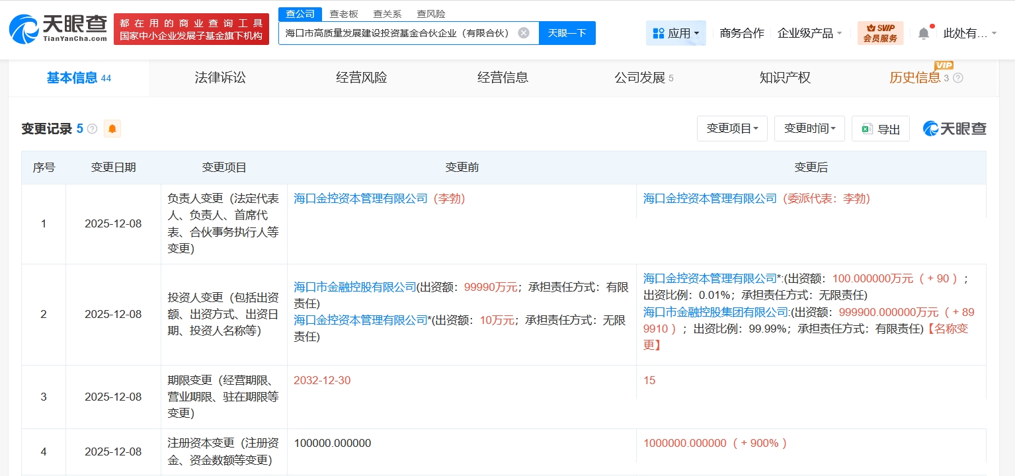Image resolution: width=1015 pixels, height=476 pixels.
Task: Switch to the 经营风险 tab
Action: [362, 78]
